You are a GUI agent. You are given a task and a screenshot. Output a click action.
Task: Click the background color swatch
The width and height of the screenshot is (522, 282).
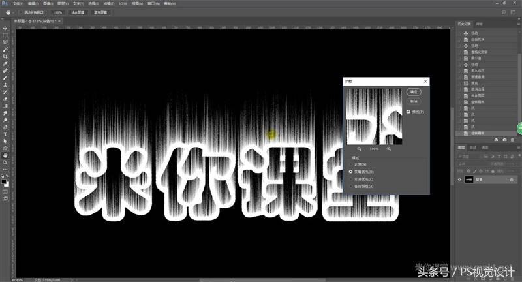tap(7, 184)
